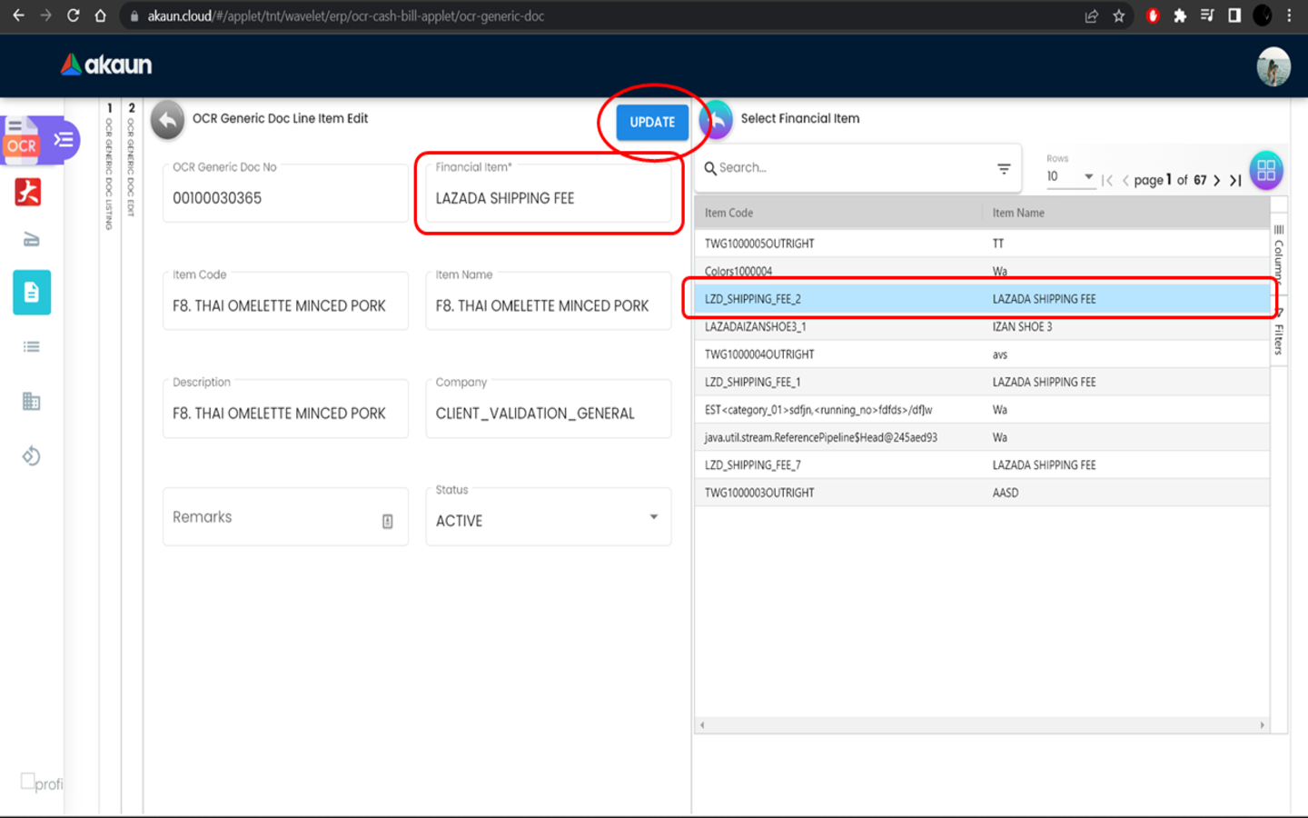Screen dimensions: 1308x818
Task: Click the OCR applet icon in sidebar
Action: pos(24,141)
